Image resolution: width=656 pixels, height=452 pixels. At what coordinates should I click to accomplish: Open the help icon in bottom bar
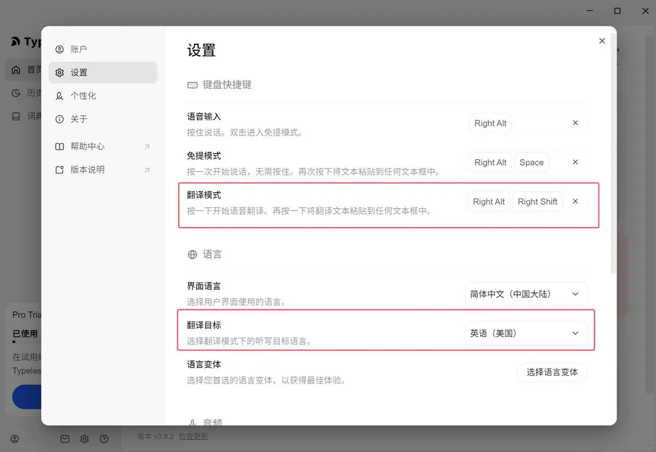coord(104,438)
